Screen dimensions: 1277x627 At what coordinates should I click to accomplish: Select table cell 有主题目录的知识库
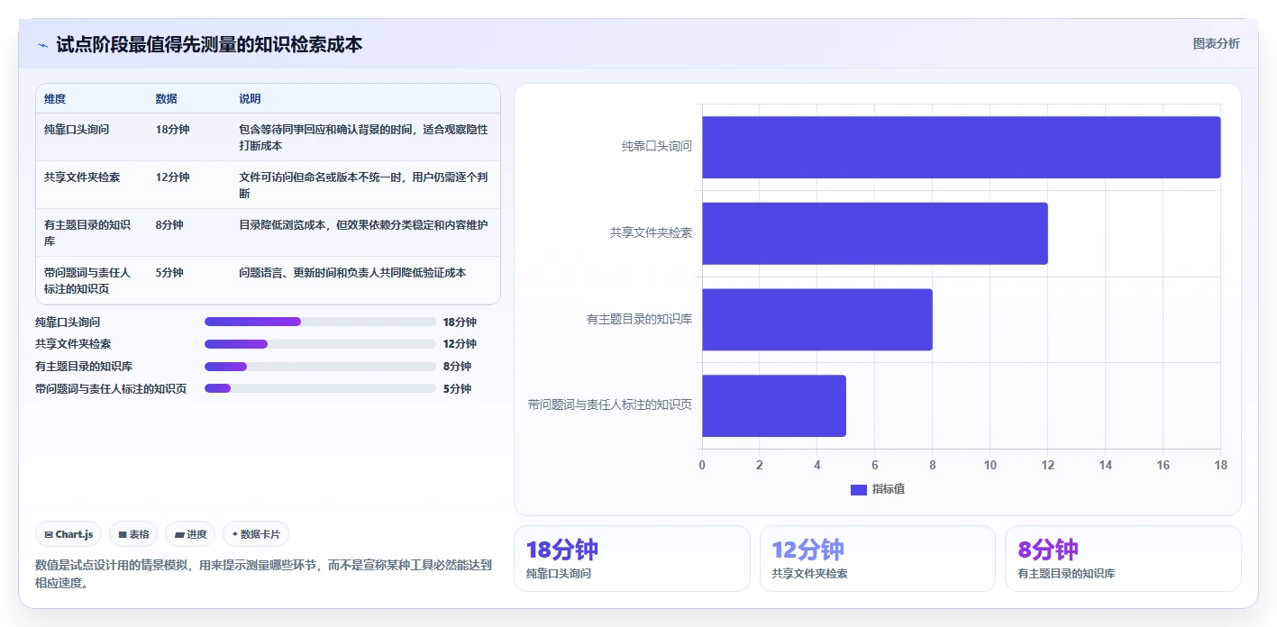91,232
